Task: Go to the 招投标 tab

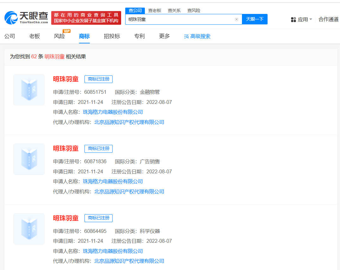Action: (112, 36)
